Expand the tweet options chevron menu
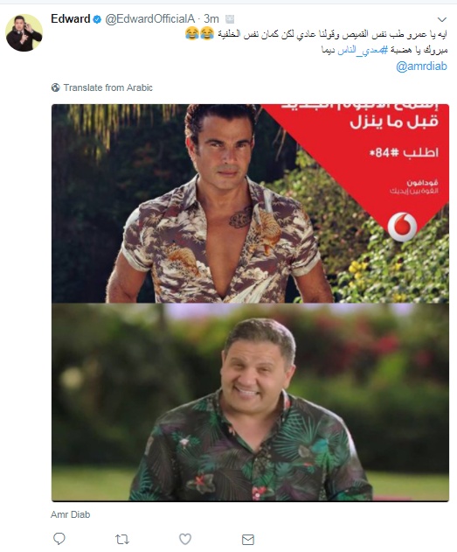Image resolution: width=457 pixels, height=552 pixels. (x=442, y=19)
